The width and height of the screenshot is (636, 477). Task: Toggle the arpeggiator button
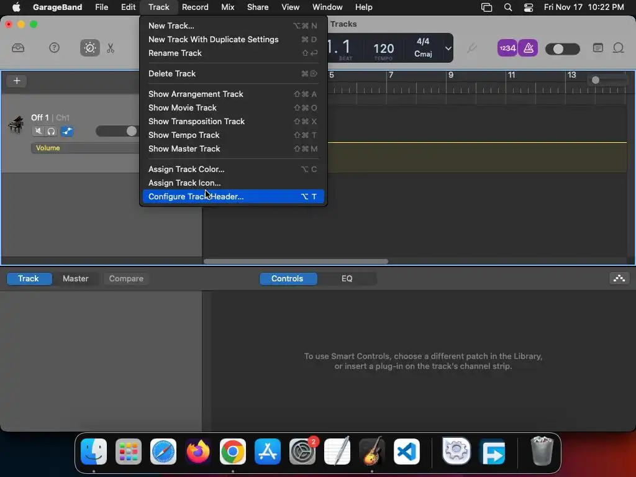click(x=619, y=279)
